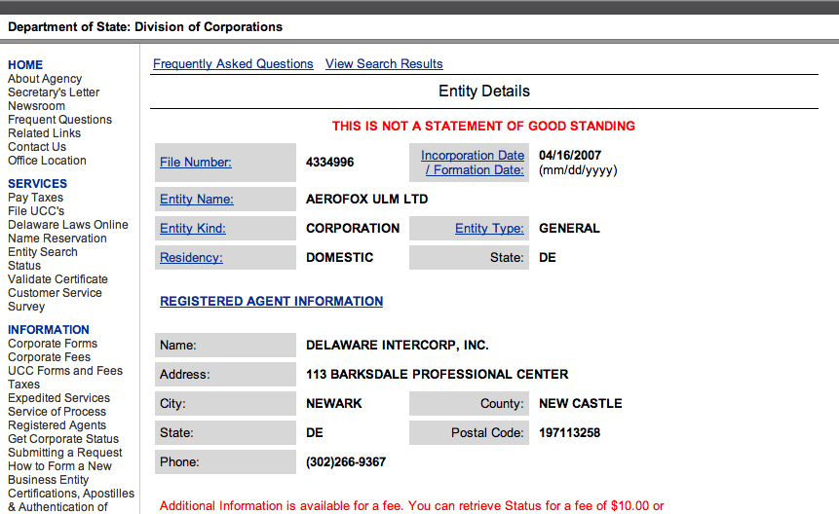Click Name Reservation service link
Viewport: 839px width, 514px height.
pos(57,239)
